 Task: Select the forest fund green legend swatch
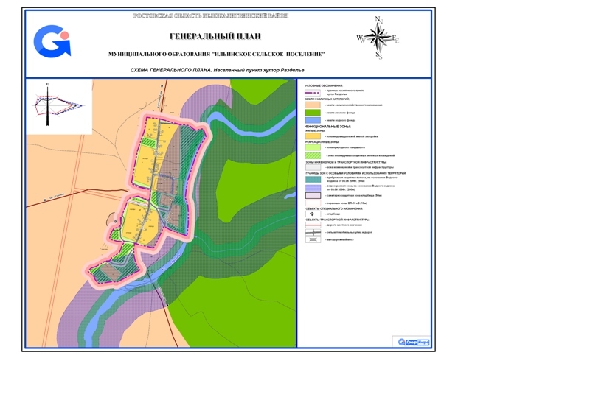pos(313,113)
